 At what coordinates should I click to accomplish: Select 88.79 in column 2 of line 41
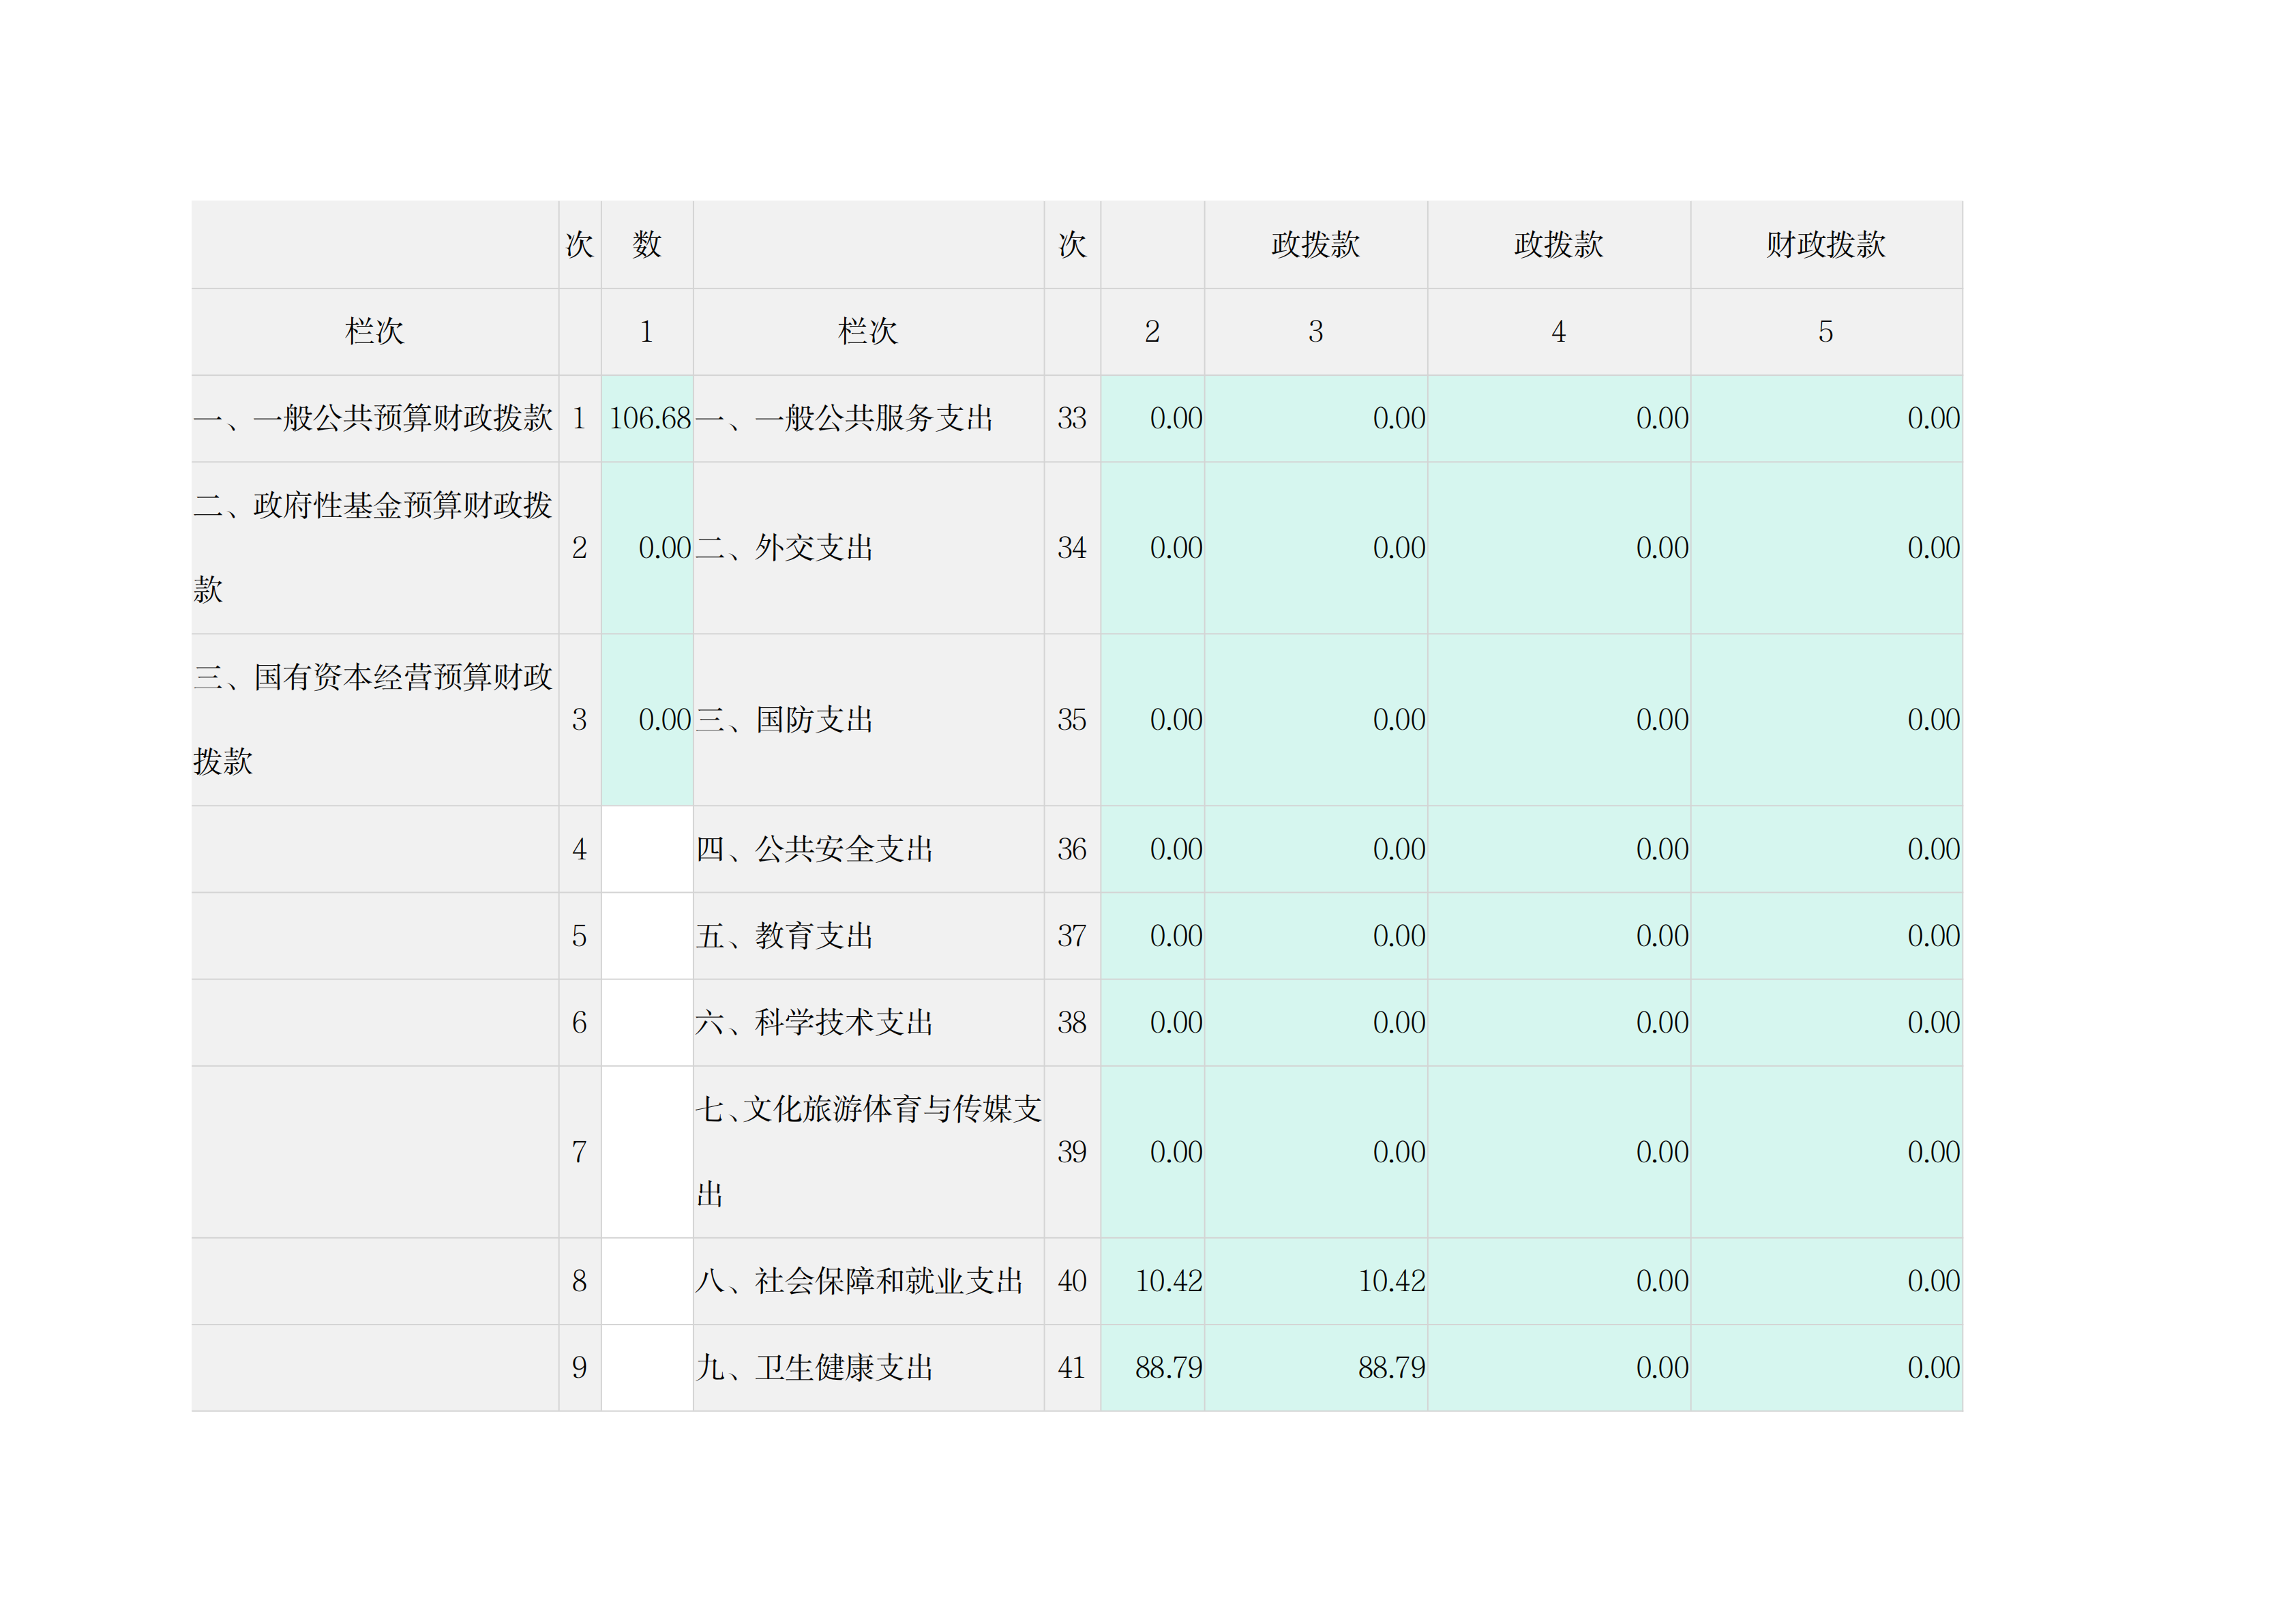pyautogui.click(x=1153, y=1368)
